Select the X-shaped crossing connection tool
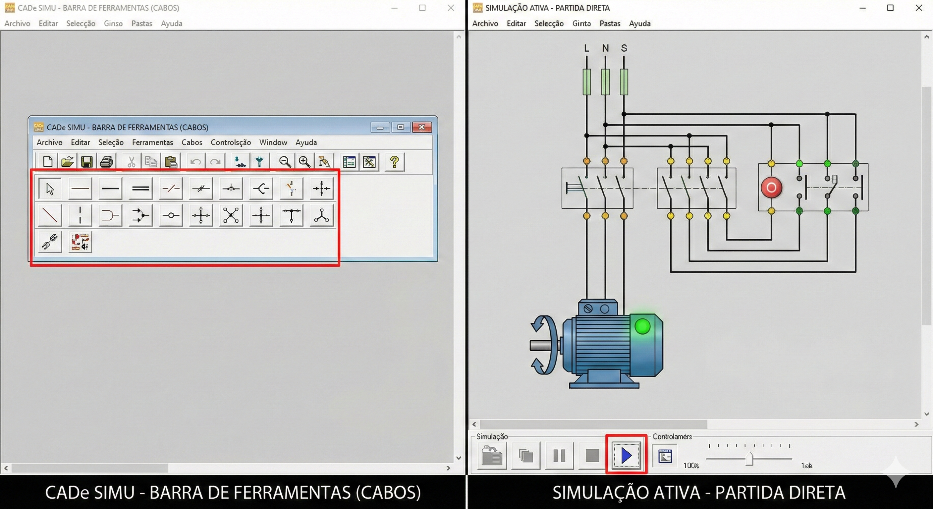This screenshot has height=509, width=933. click(231, 215)
